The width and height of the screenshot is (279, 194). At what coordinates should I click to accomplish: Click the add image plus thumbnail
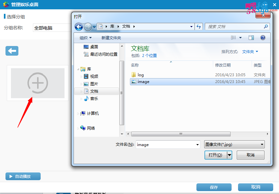tap(38, 83)
